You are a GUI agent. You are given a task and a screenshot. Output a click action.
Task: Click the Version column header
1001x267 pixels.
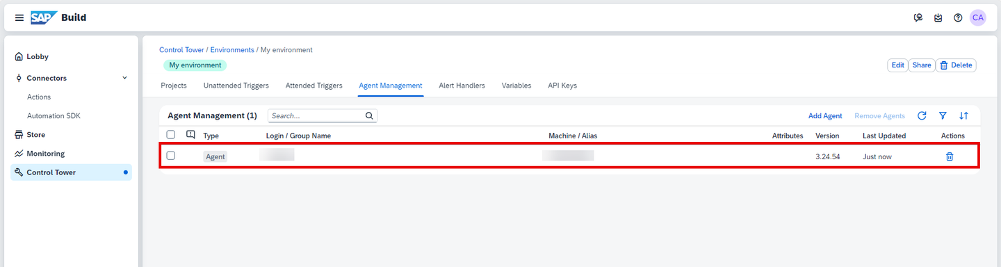827,136
